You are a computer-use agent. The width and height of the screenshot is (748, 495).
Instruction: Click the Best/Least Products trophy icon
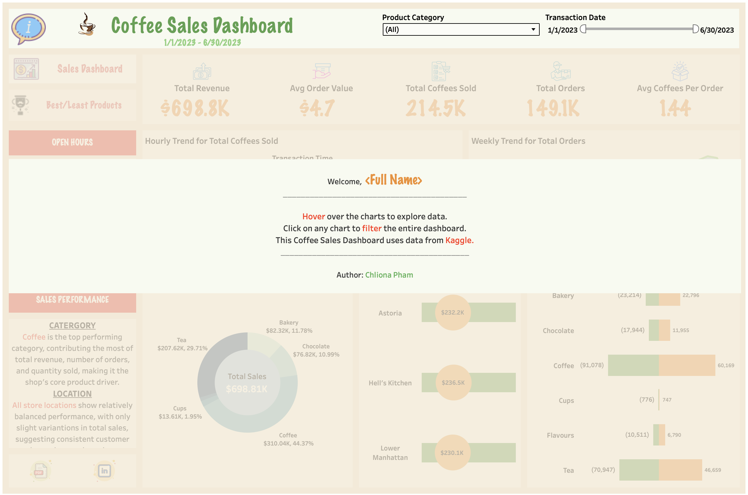click(19, 105)
